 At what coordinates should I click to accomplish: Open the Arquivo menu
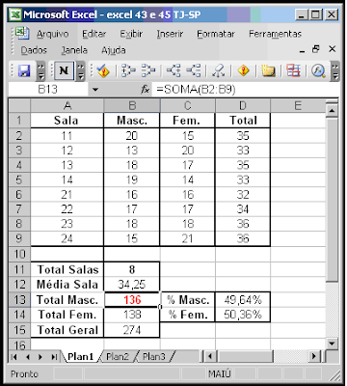click(x=52, y=34)
